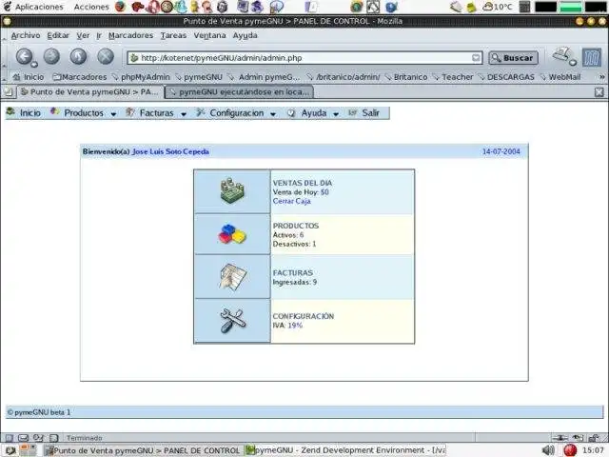Image resolution: width=609 pixels, height=457 pixels.
Task: Click the Buscar search button
Action: tap(513, 58)
